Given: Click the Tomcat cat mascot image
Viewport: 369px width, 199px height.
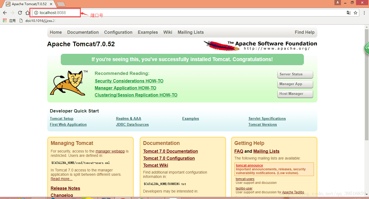Looking at the screenshot, I should pyautogui.click(x=68, y=83).
